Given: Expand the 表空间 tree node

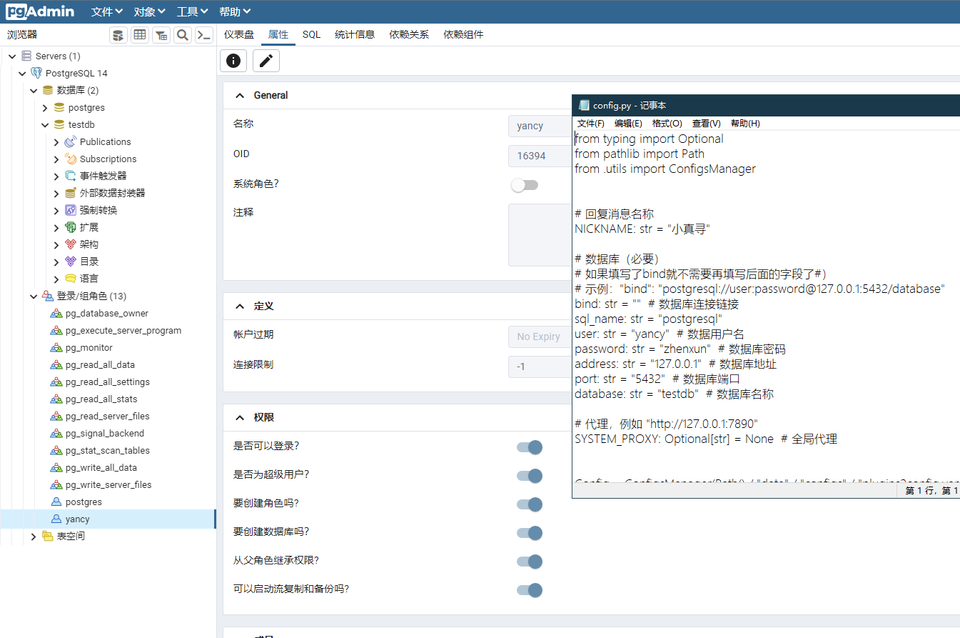Looking at the screenshot, I should (34, 536).
